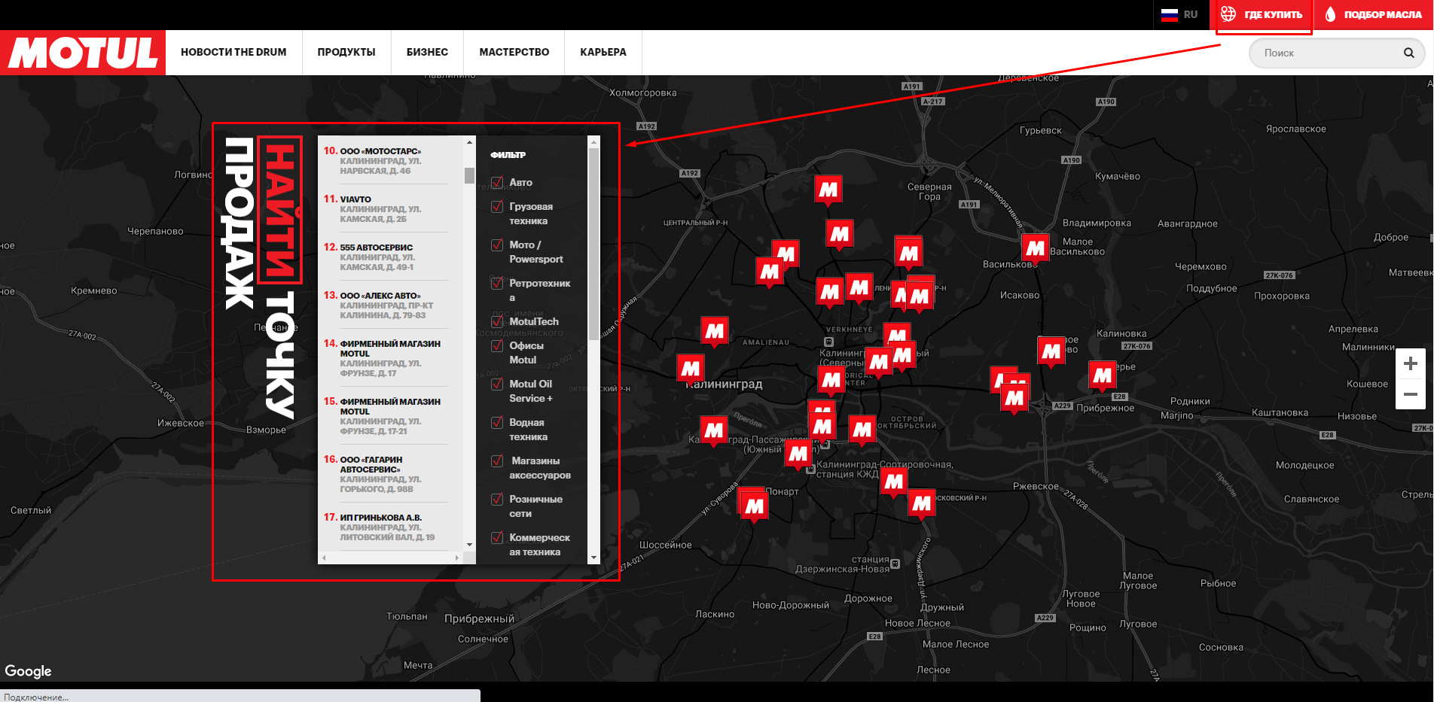Select Motul marker left of Калининград label
1434x702 pixels.
tap(691, 369)
